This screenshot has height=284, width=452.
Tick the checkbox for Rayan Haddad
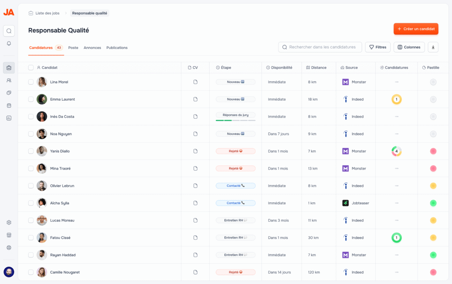(31, 255)
